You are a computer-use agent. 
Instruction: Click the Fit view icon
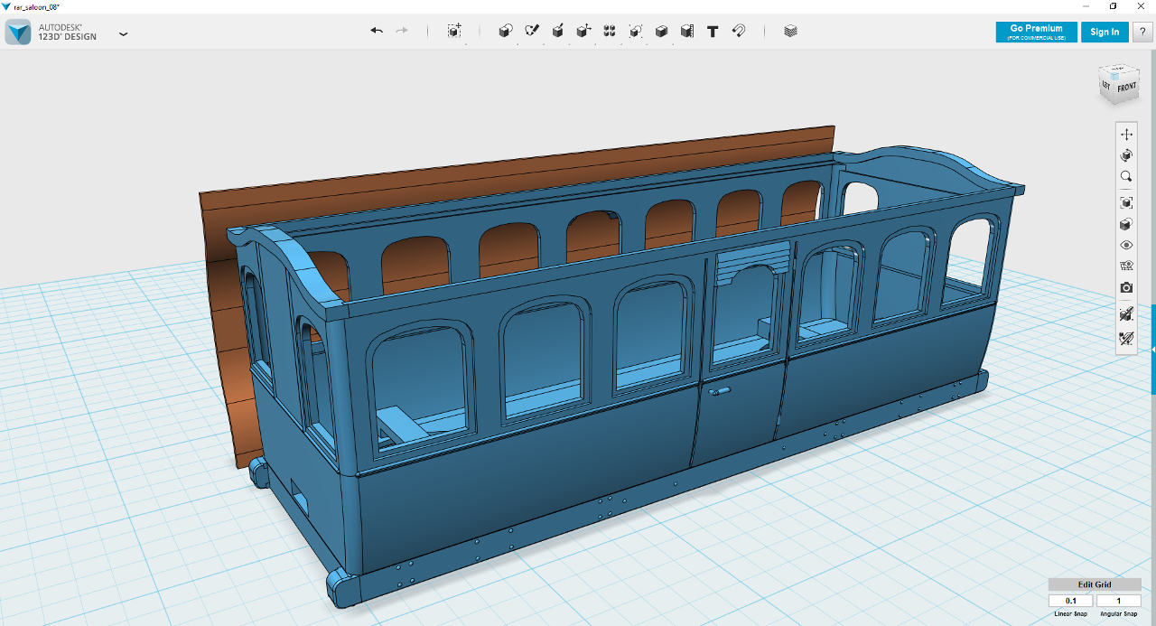tap(1126, 203)
